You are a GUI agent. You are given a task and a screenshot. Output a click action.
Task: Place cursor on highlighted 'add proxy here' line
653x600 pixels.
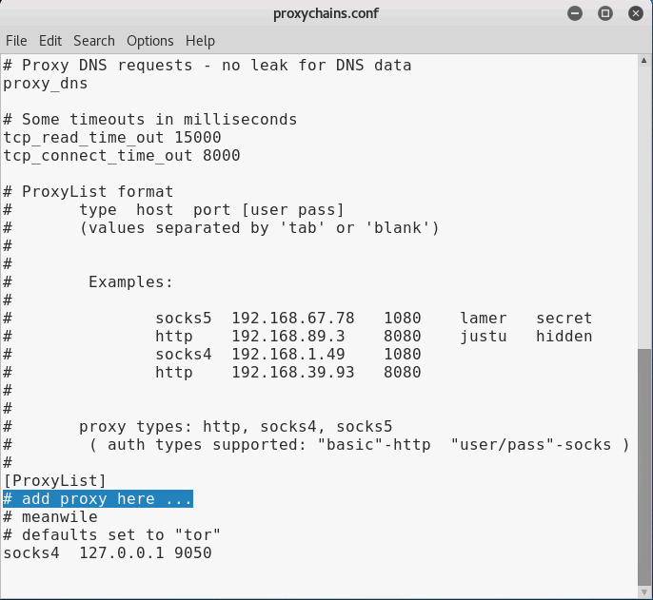(98, 498)
